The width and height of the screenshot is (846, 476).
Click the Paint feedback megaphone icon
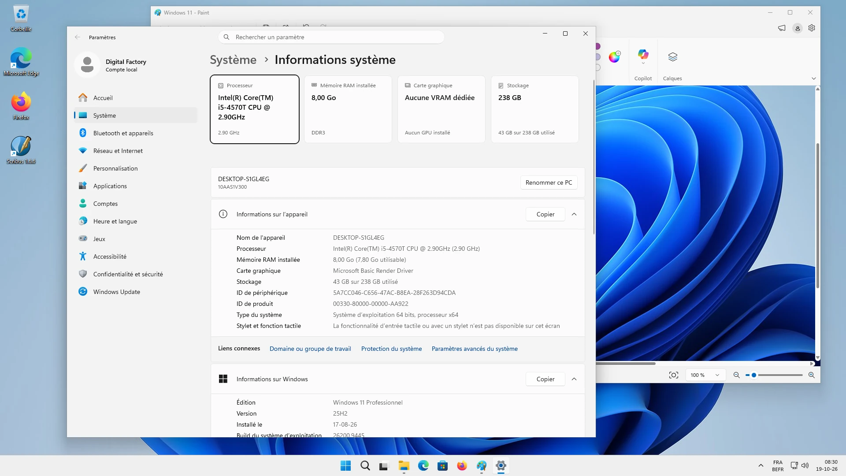coord(782,28)
